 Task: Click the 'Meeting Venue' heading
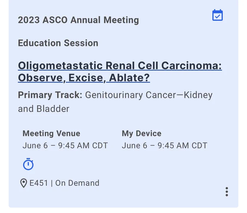pyautogui.click(x=51, y=134)
